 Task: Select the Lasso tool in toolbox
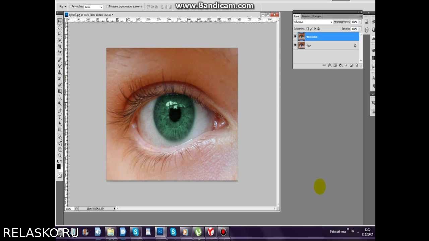pos(60,34)
